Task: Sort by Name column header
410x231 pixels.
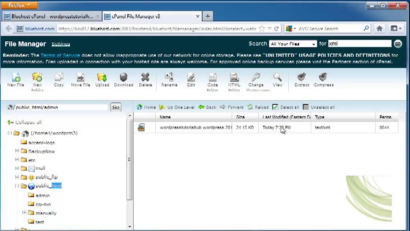Action: click(193, 117)
